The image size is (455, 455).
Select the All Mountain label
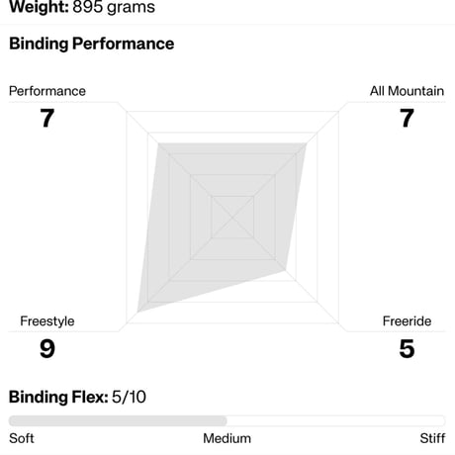pyautogui.click(x=407, y=91)
